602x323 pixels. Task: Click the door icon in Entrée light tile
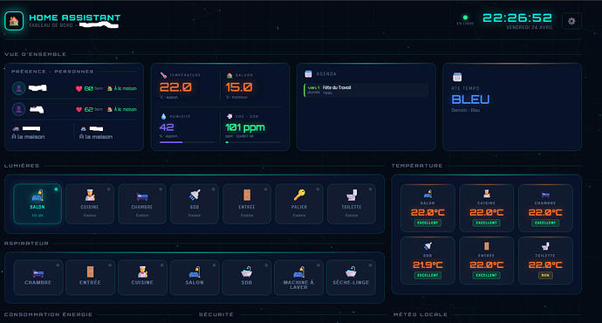click(247, 195)
